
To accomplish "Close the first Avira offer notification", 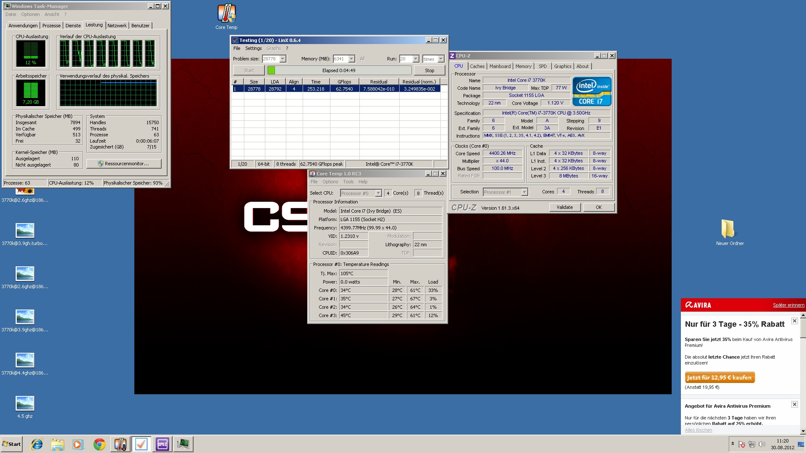I will [x=794, y=321].
